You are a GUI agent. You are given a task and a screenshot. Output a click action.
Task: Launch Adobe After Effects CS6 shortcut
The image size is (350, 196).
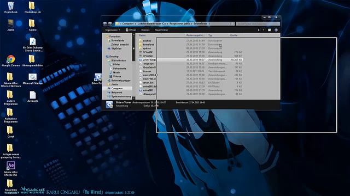(x=11, y=169)
